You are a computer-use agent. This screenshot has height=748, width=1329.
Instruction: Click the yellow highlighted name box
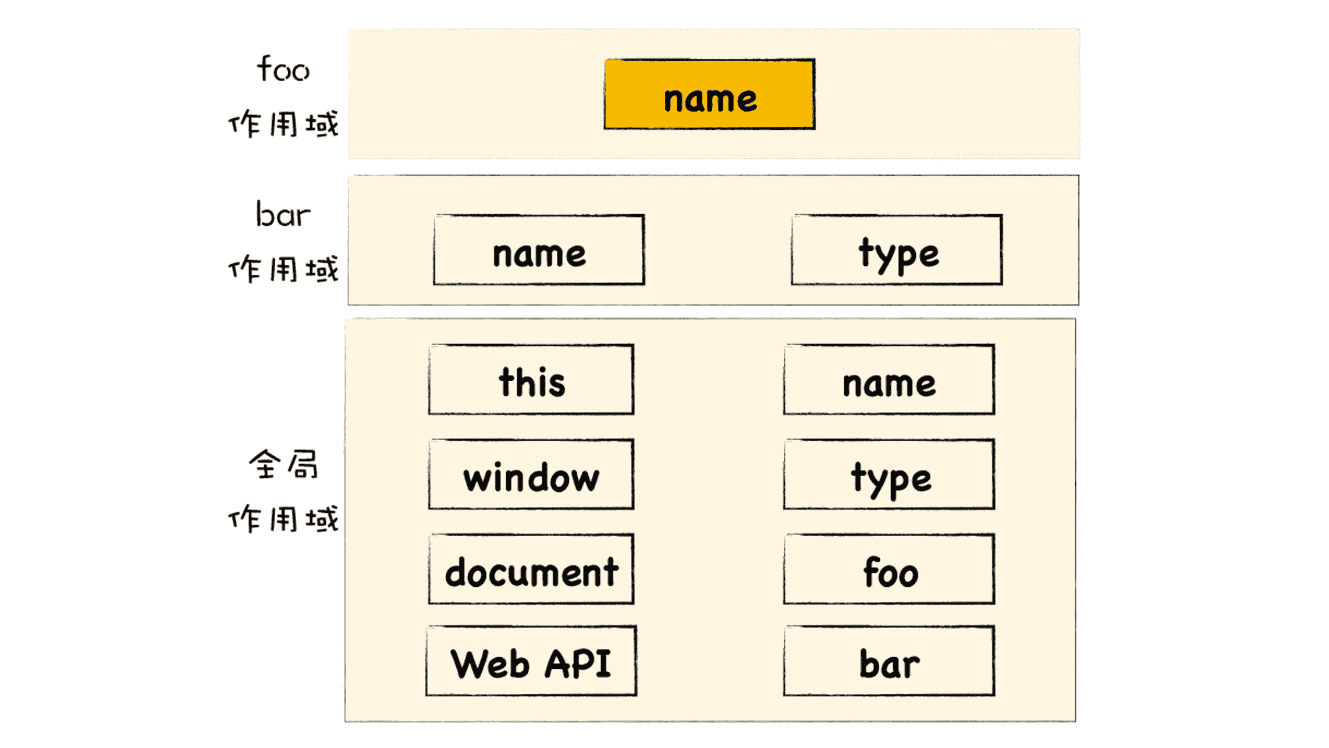(709, 94)
